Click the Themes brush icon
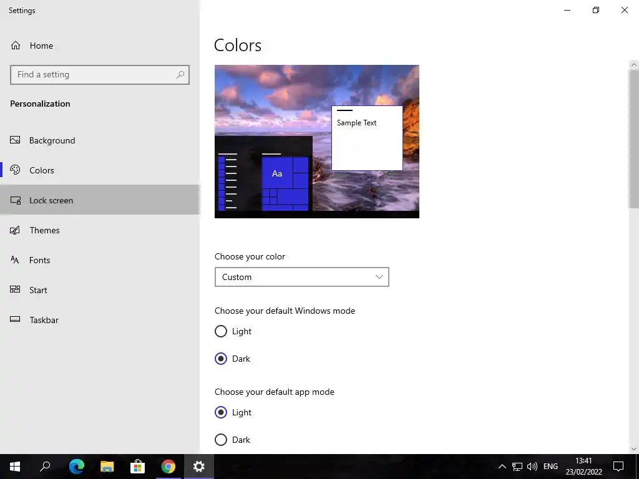The width and height of the screenshot is (639, 479). tap(15, 230)
